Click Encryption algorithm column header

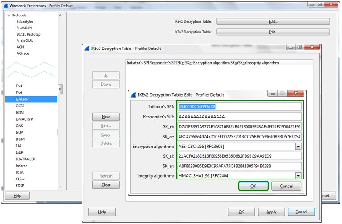tap(212, 63)
